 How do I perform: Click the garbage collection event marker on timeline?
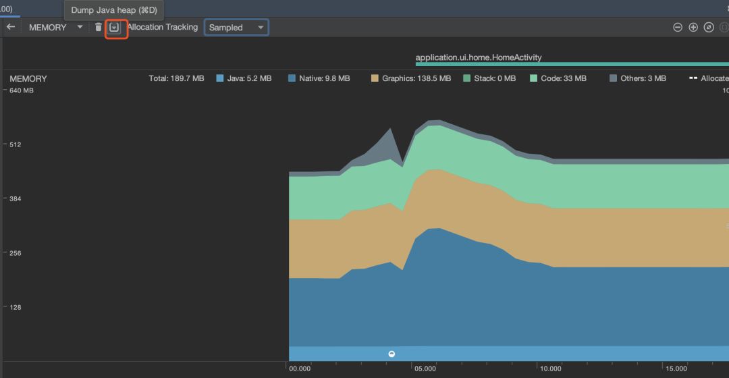coord(391,354)
